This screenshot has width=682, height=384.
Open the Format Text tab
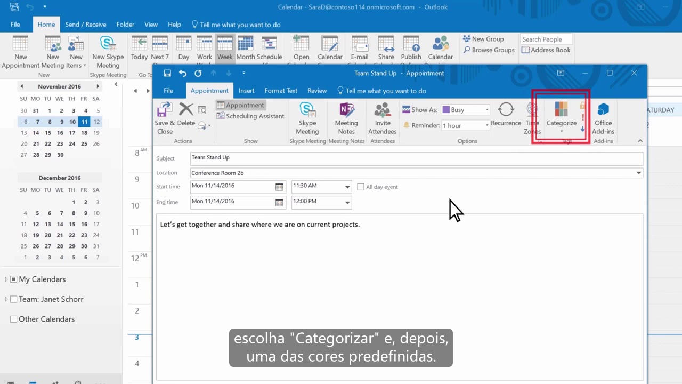(x=281, y=91)
